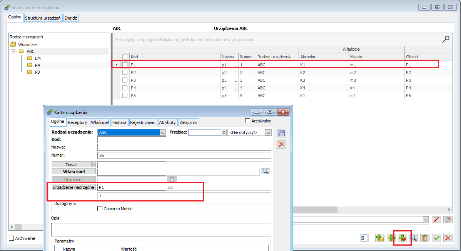Screen dimensions: 461x251
Task: Open the Atrybuty tab
Action: tap(167, 122)
